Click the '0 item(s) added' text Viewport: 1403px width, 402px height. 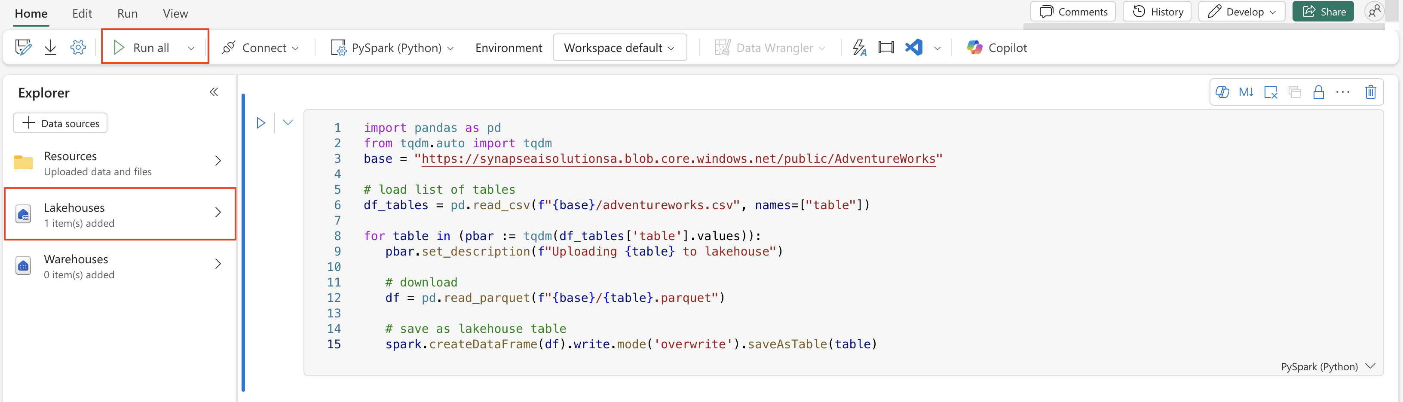pos(79,275)
